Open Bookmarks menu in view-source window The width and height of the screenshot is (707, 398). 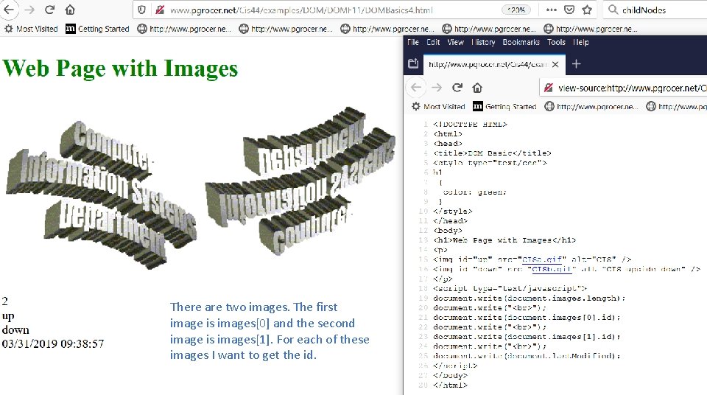point(521,42)
